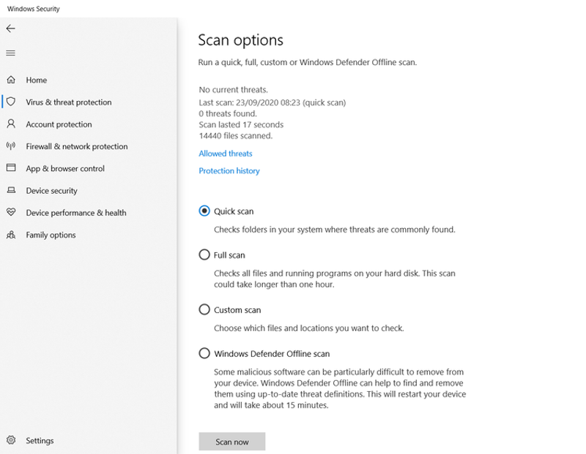Open App & browser control section

tap(65, 169)
